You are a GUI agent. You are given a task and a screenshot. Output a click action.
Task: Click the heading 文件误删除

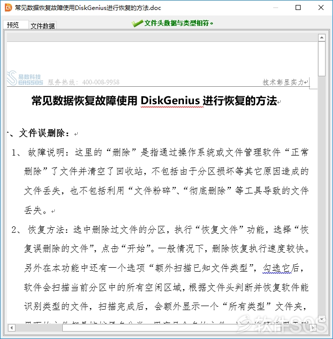click(42, 133)
